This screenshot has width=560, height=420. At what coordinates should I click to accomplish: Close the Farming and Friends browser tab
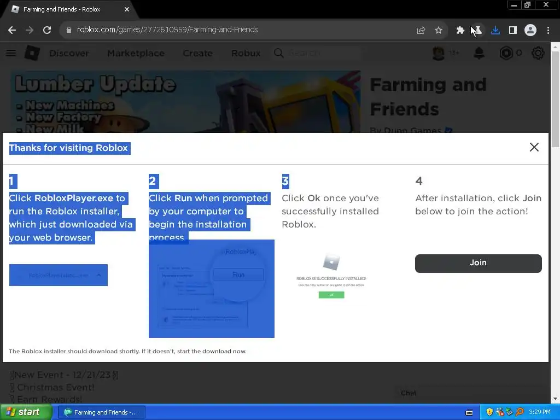(127, 9)
